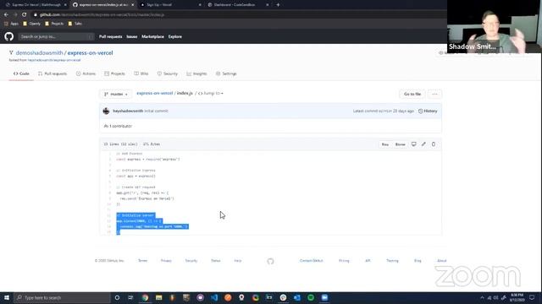542x304 pixels.
Task: Open Marketplace in GitHub top nav
Action: coord(152,36)
